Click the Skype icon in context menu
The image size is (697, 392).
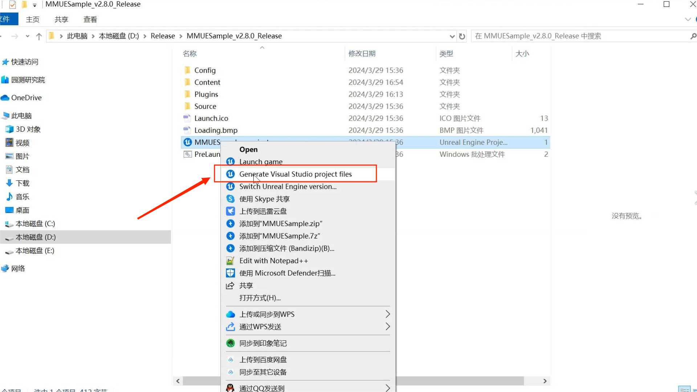(231, 199)
